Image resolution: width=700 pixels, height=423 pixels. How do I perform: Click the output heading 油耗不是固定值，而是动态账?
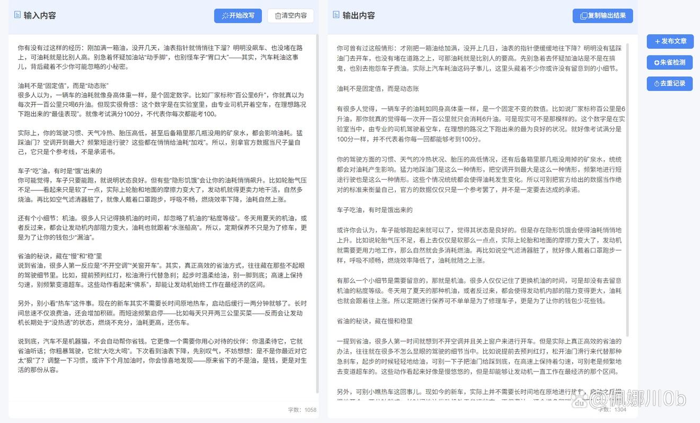point(378,89)
